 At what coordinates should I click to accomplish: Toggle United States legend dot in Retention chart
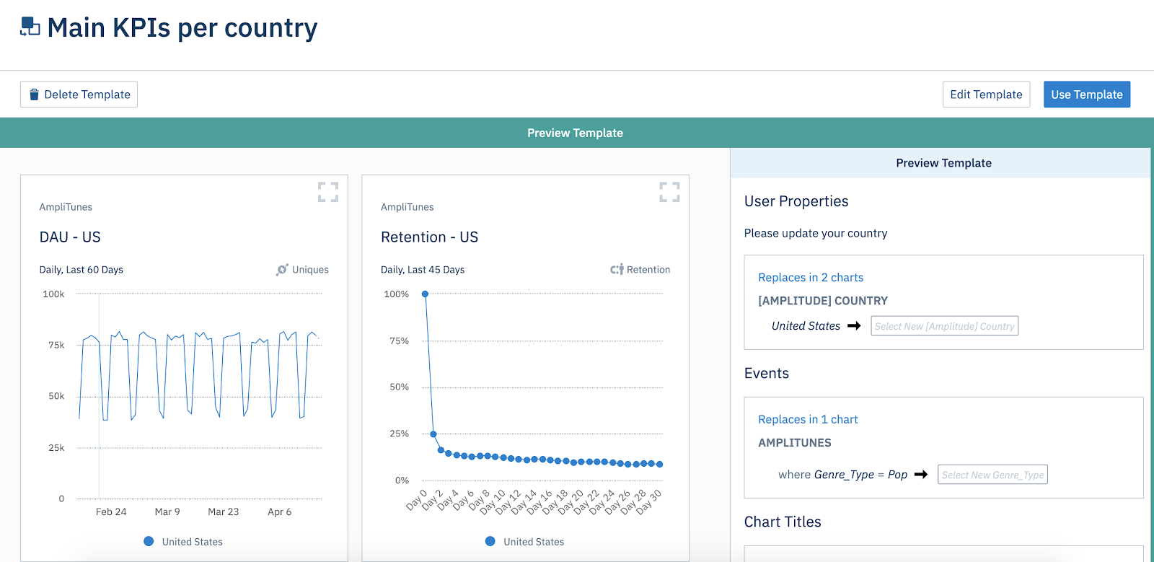point(490,541)
